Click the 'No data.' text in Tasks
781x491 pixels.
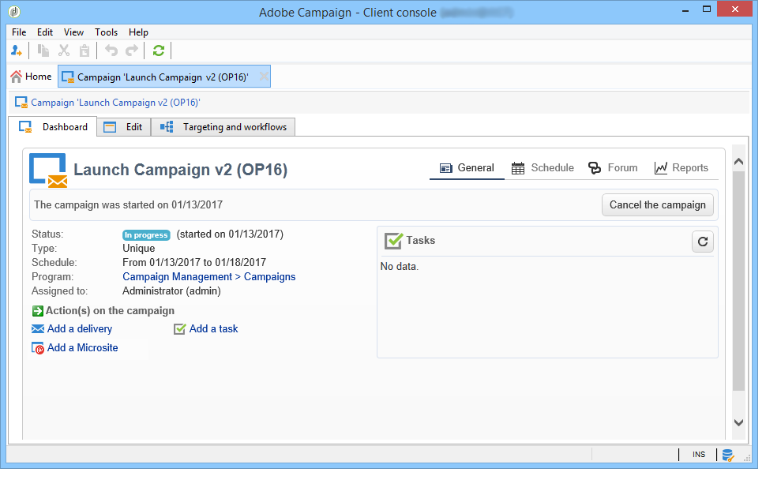point(400,266)
